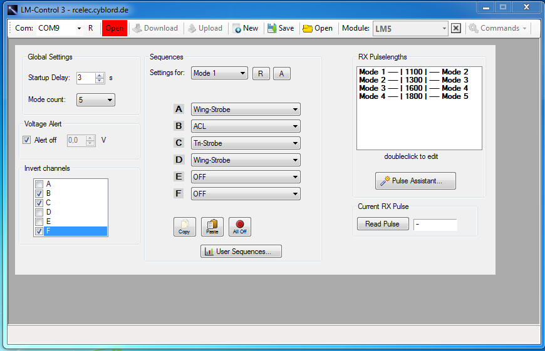This screenshot has width=545, height=351.
Task: Click the channel E label
Action: 179,176
